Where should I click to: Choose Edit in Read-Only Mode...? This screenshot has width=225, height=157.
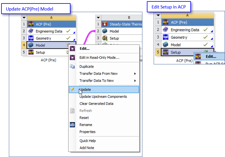104,57
